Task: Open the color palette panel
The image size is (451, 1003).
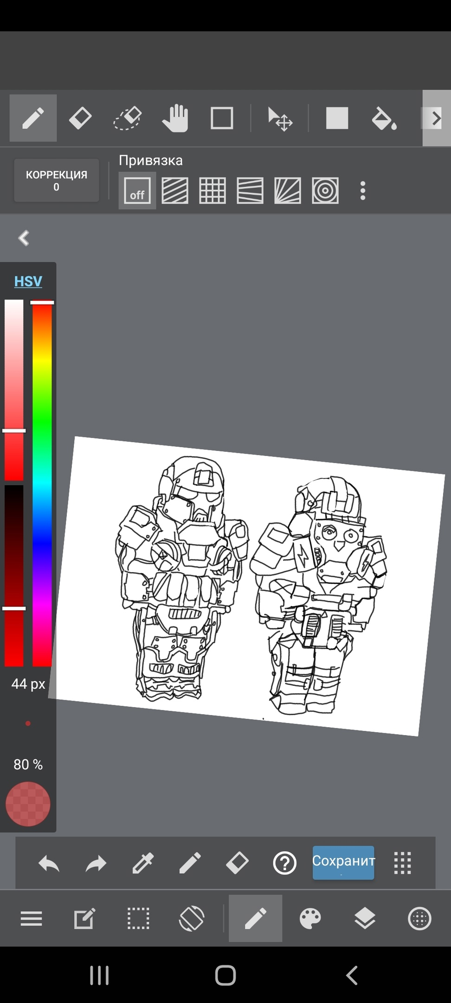Action: pyautogui.click(x=310, y=918)
